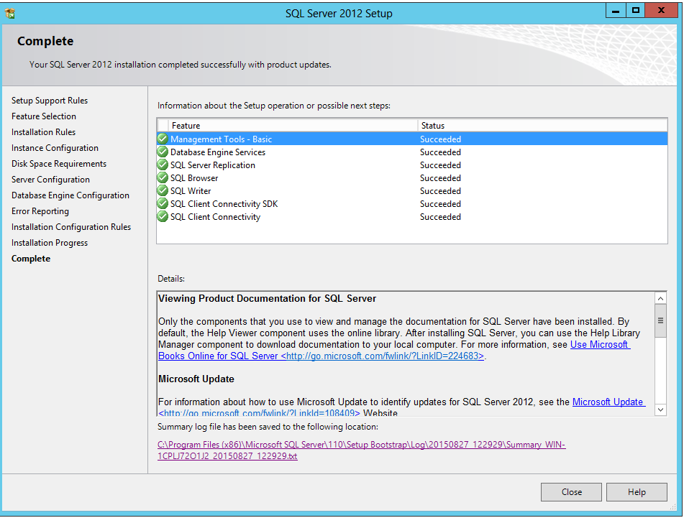Click green check icon beside Database Engine Services
This screenshot has height=518, width=684.
click(163, 152)
